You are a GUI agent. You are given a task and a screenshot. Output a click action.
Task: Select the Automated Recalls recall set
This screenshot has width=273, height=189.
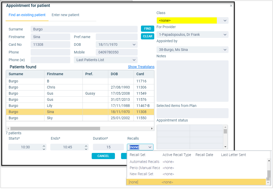tap(197, 162)
